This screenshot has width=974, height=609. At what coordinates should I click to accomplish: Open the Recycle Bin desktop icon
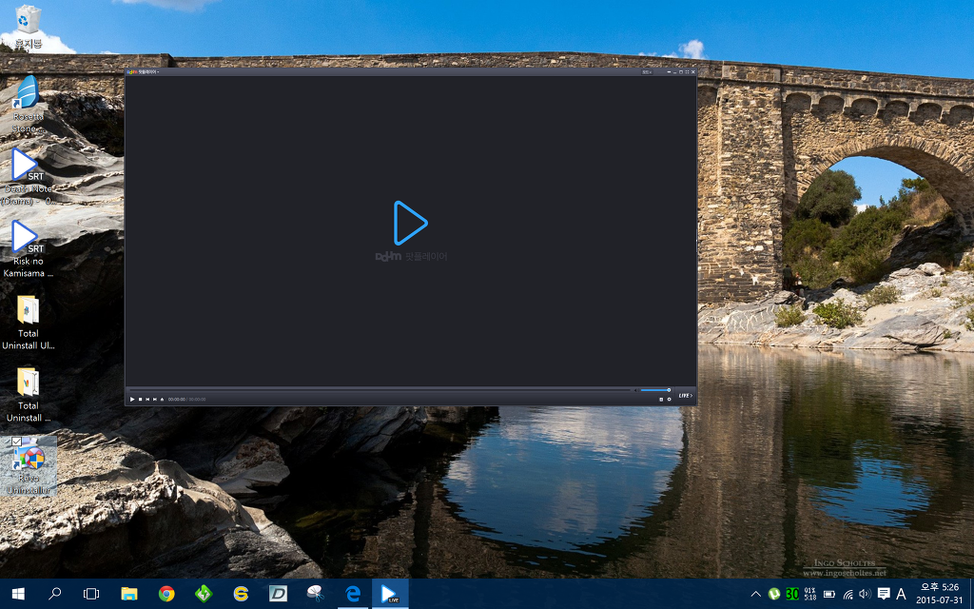tap(29, 25)
